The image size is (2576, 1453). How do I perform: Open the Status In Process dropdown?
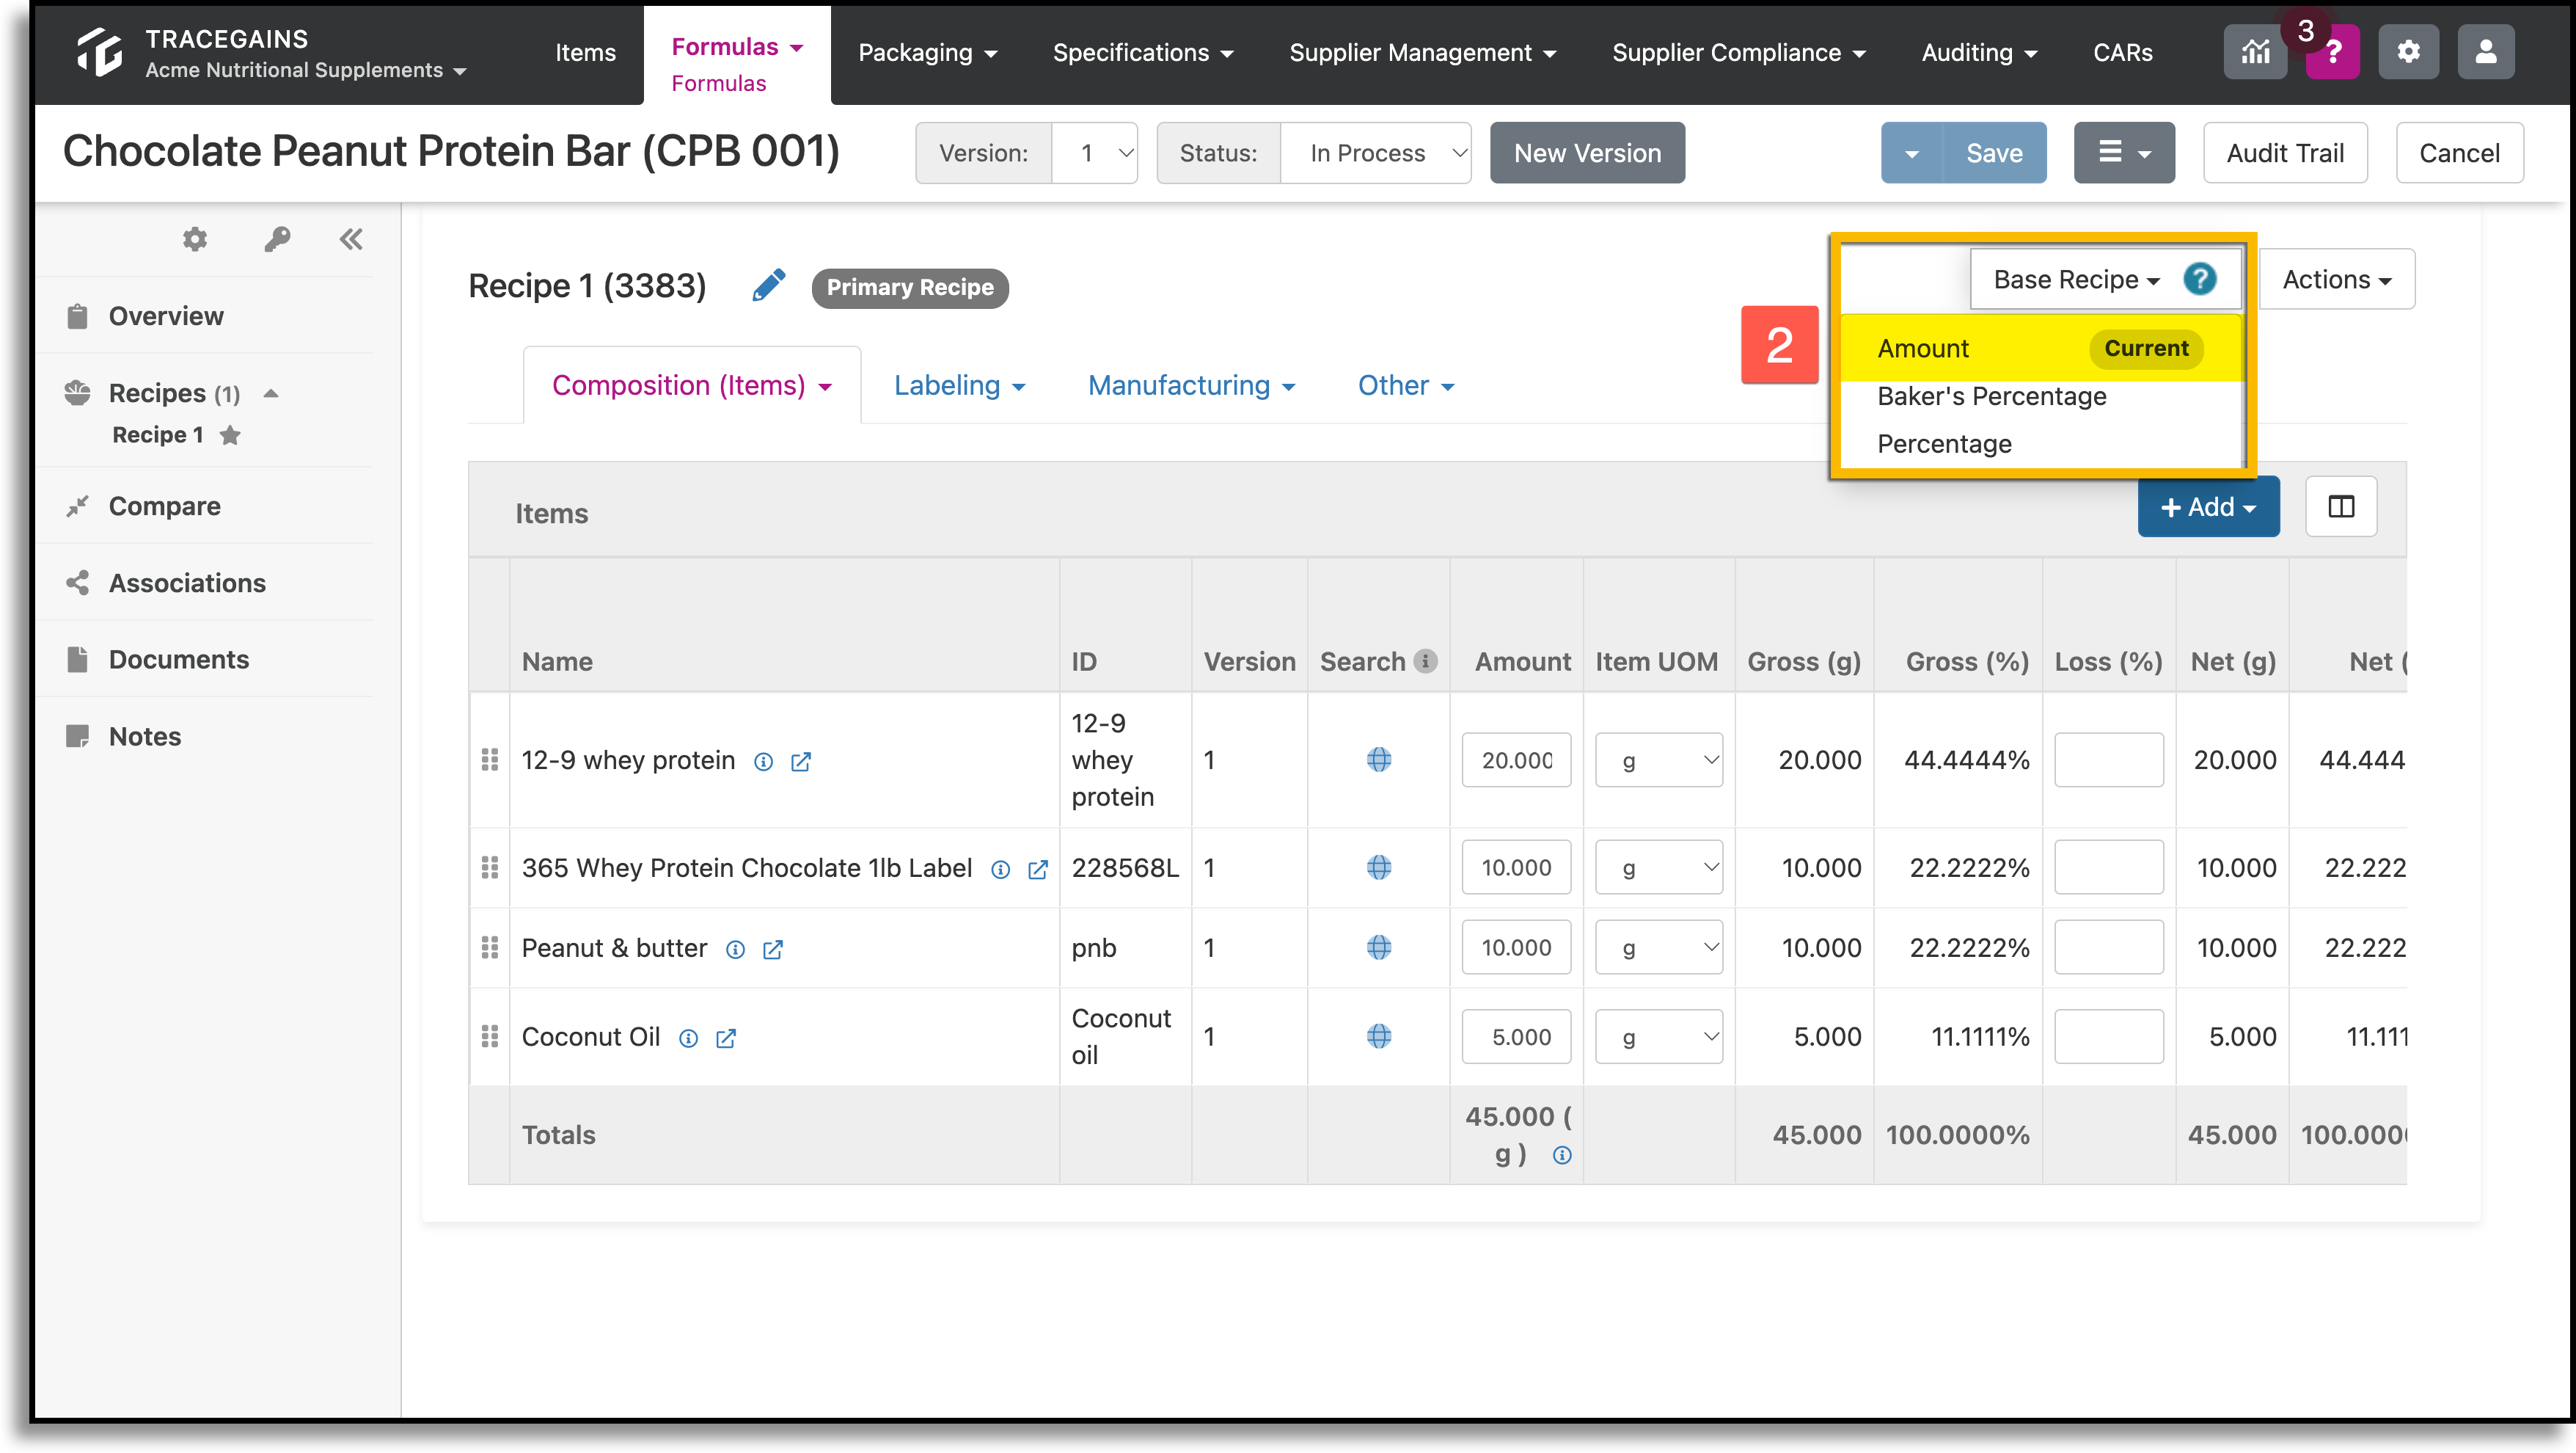(x=1376, y=153)
